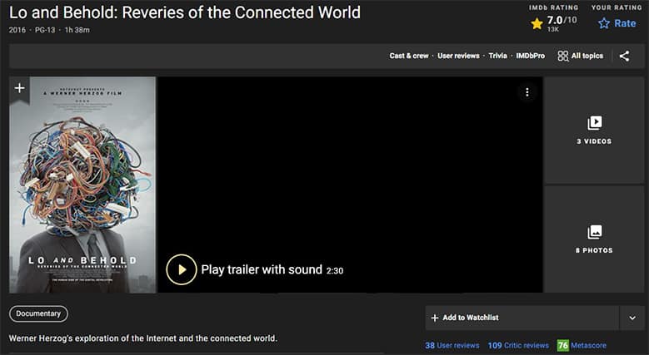Viewport: 649px width, 355px height.
Task: Open User reviews in top bar
Action: tap(458, 56)
